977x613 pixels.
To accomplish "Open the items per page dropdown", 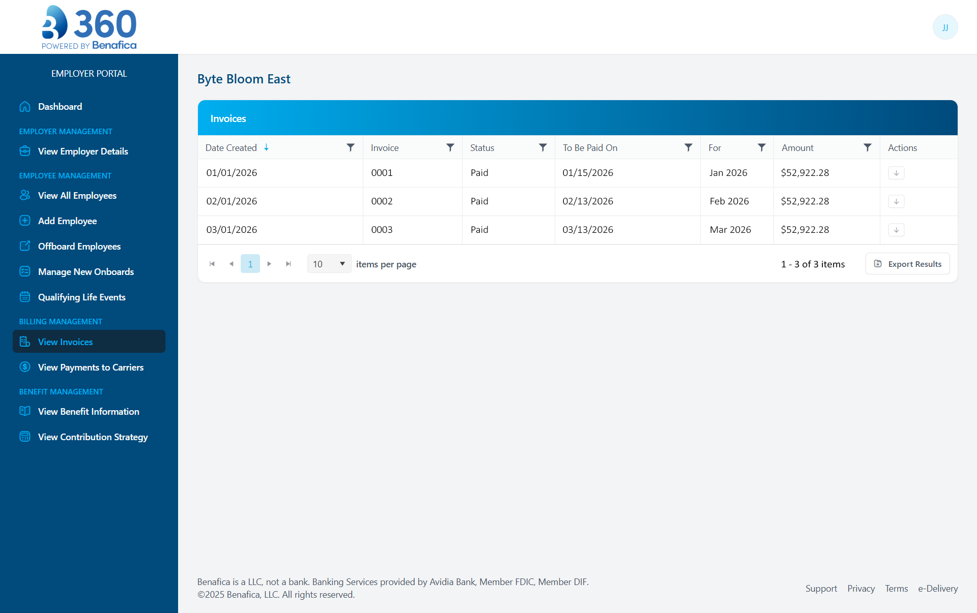I will click(x=329, y=264).
